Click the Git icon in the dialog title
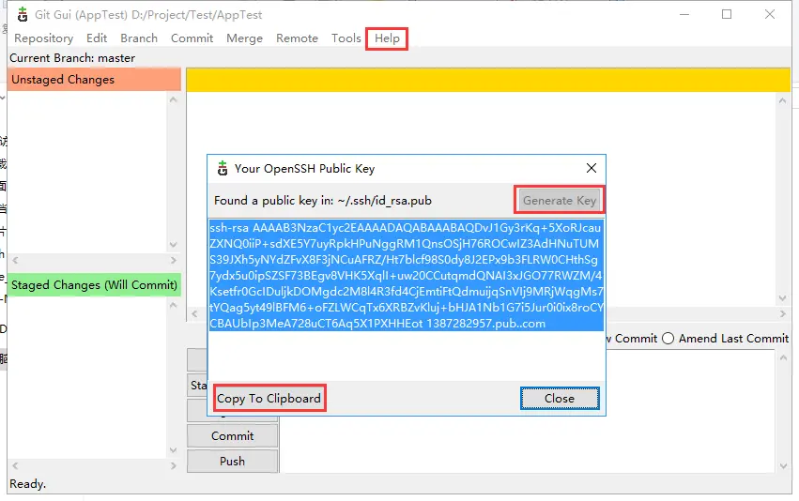 pos(223,169)
